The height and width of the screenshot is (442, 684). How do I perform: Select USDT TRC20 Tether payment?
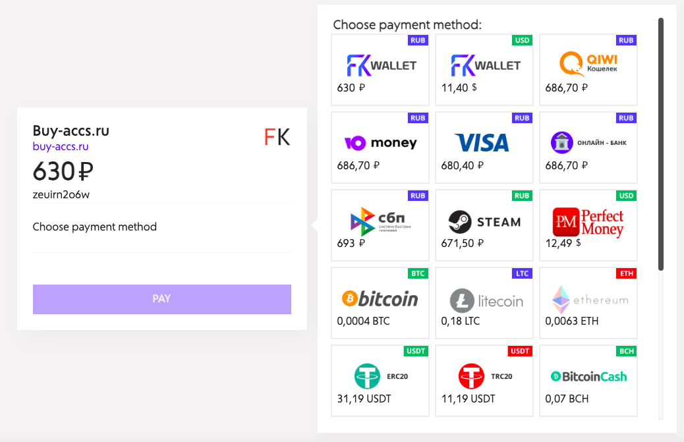(x=484, y=381)
